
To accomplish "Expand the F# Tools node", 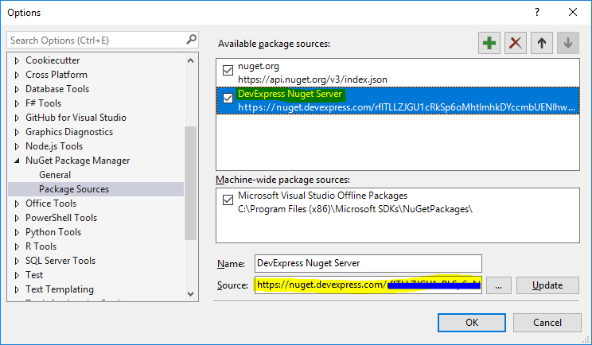I will tap(17, 103).
